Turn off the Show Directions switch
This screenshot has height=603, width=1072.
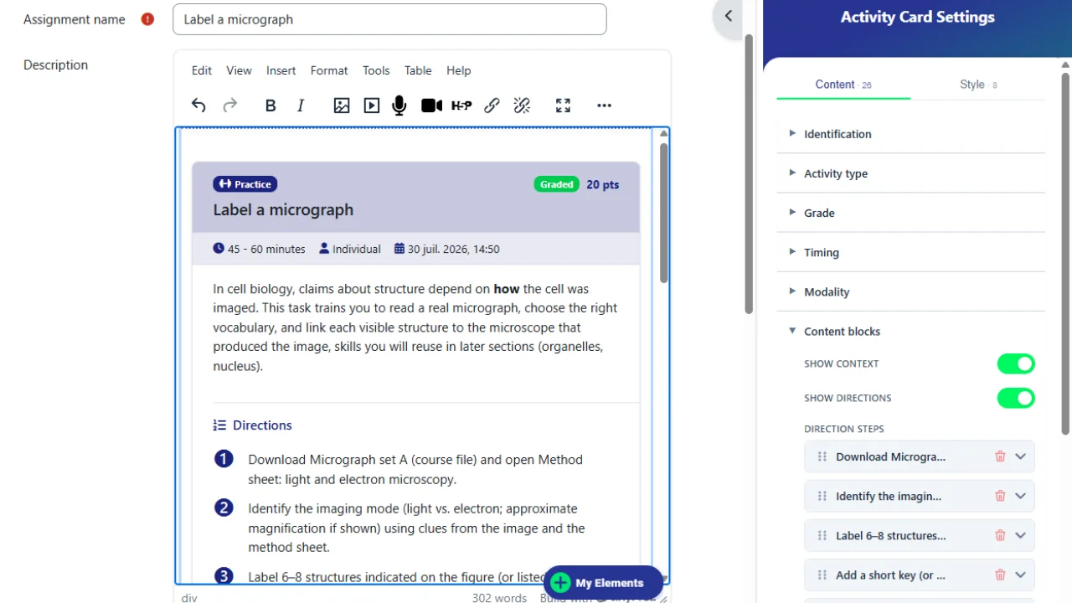pos(1016,398)
